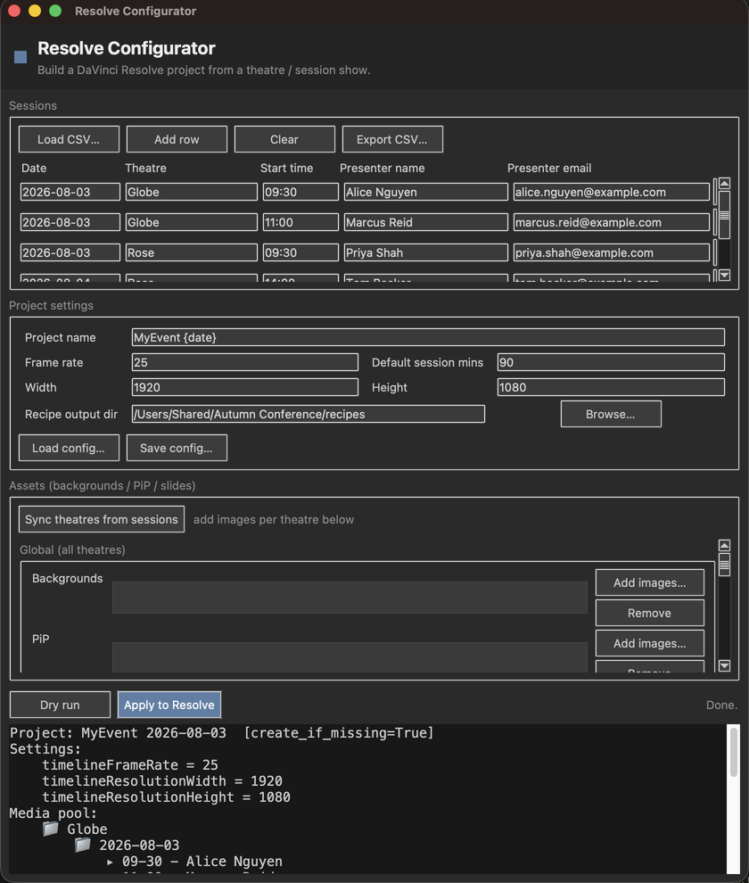Add images to PiP

coord(650,643)
